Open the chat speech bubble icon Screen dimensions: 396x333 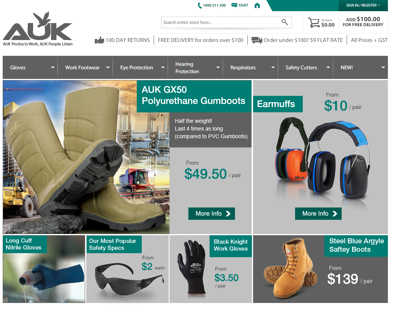(x=234, y=5)
